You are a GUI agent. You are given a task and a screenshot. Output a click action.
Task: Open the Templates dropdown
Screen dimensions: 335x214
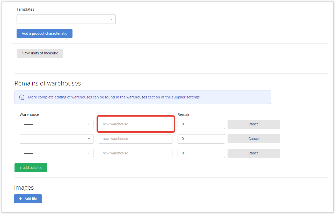(66, 19)
